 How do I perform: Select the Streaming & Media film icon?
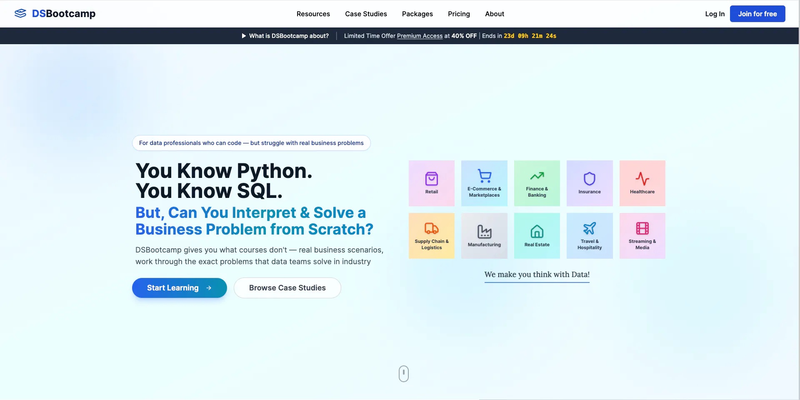pyautogui.click(x=642, y=228)
